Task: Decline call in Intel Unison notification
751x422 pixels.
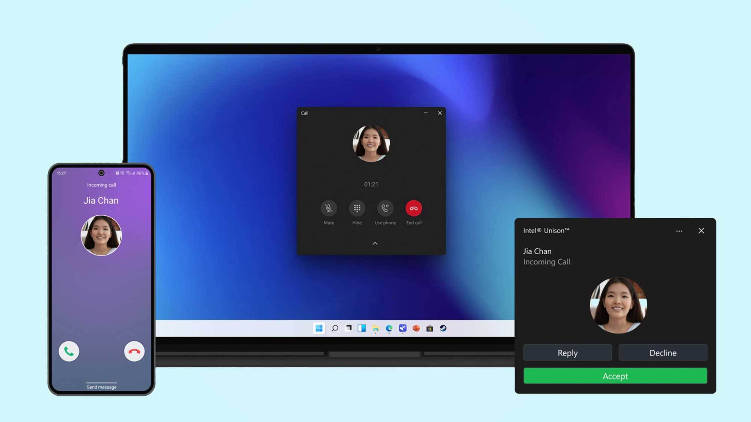Action: point(663,353)
